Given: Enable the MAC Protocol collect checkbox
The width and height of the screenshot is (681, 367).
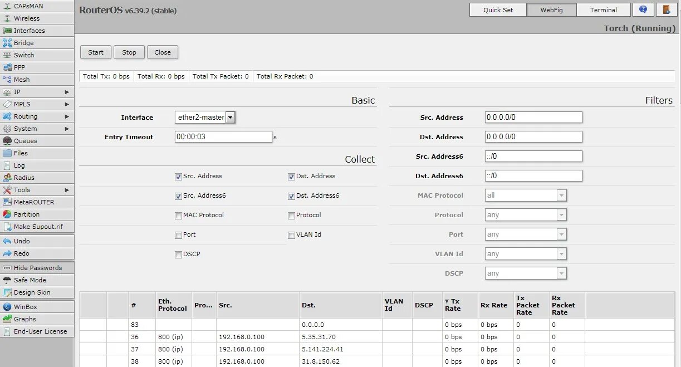Looking at the screenshot, I should 178,216.
